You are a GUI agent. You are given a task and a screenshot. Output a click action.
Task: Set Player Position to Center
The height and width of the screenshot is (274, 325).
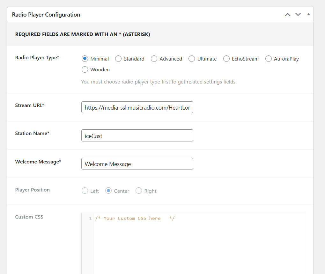click(x=108, y=191)
